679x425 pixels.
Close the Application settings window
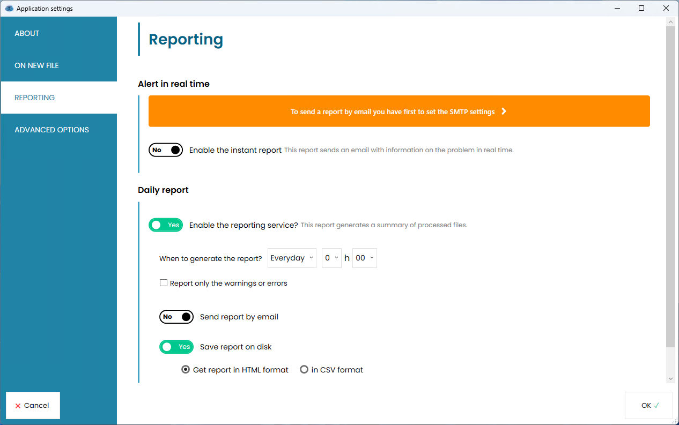(x=666, y=9)
